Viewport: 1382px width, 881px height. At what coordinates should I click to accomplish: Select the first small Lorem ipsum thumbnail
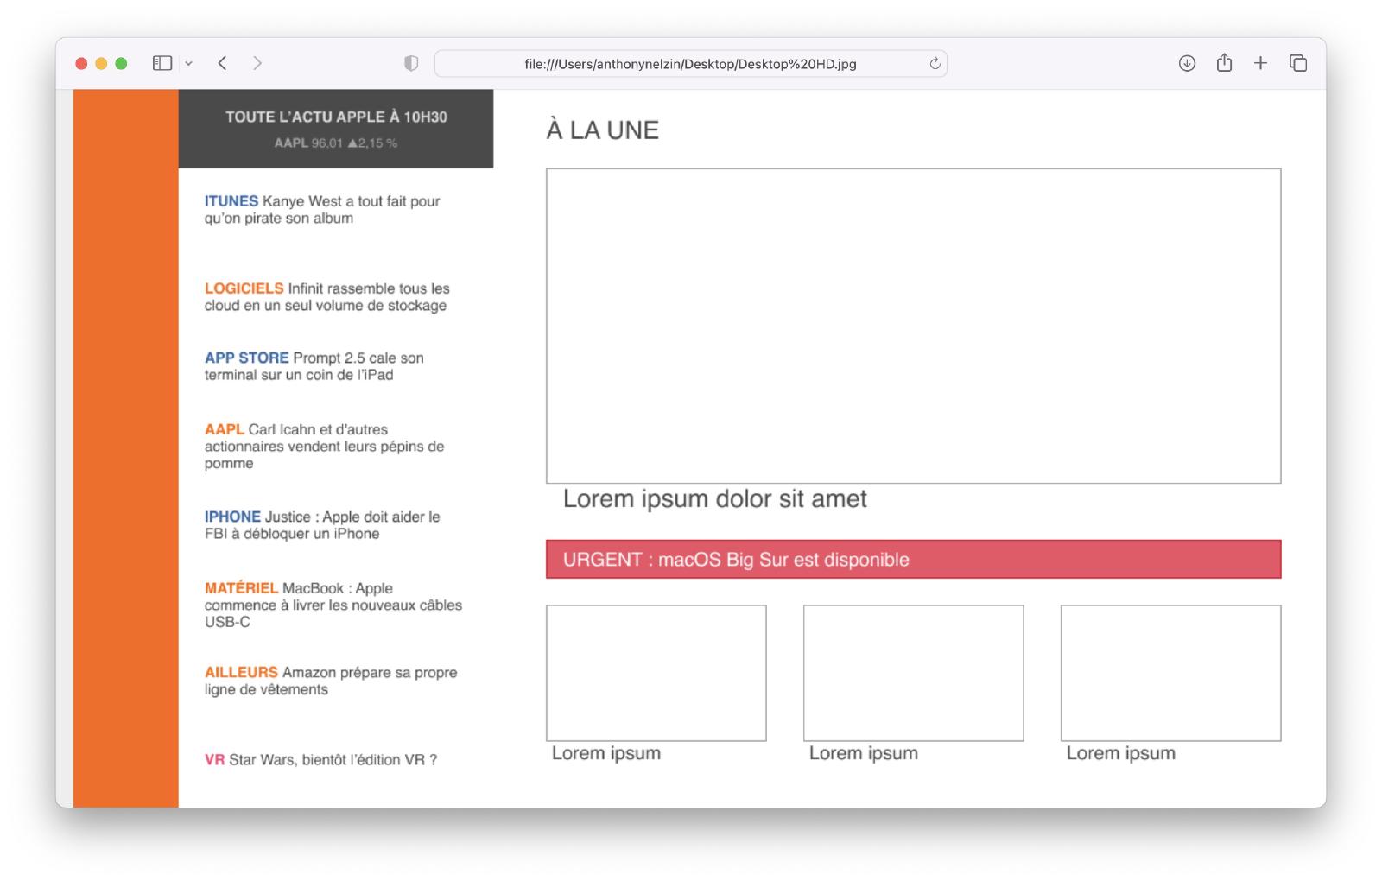[x=656, y=673]
